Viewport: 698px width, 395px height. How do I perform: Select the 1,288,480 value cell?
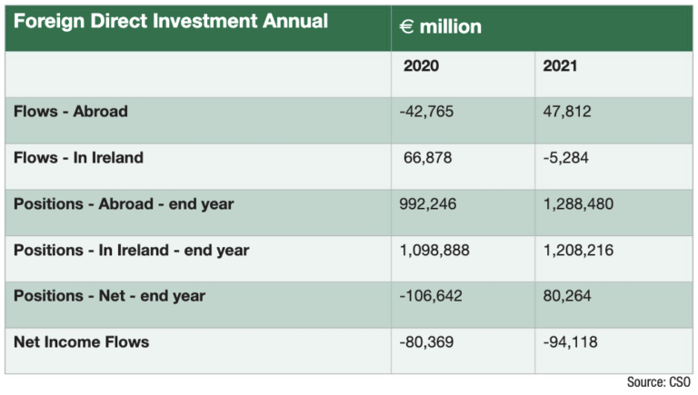tap(578, 204)
